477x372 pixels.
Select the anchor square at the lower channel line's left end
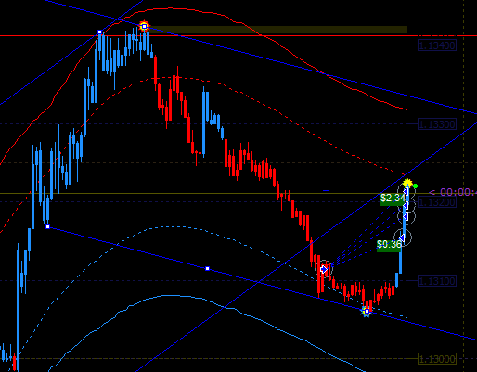(x=47, y=227)
